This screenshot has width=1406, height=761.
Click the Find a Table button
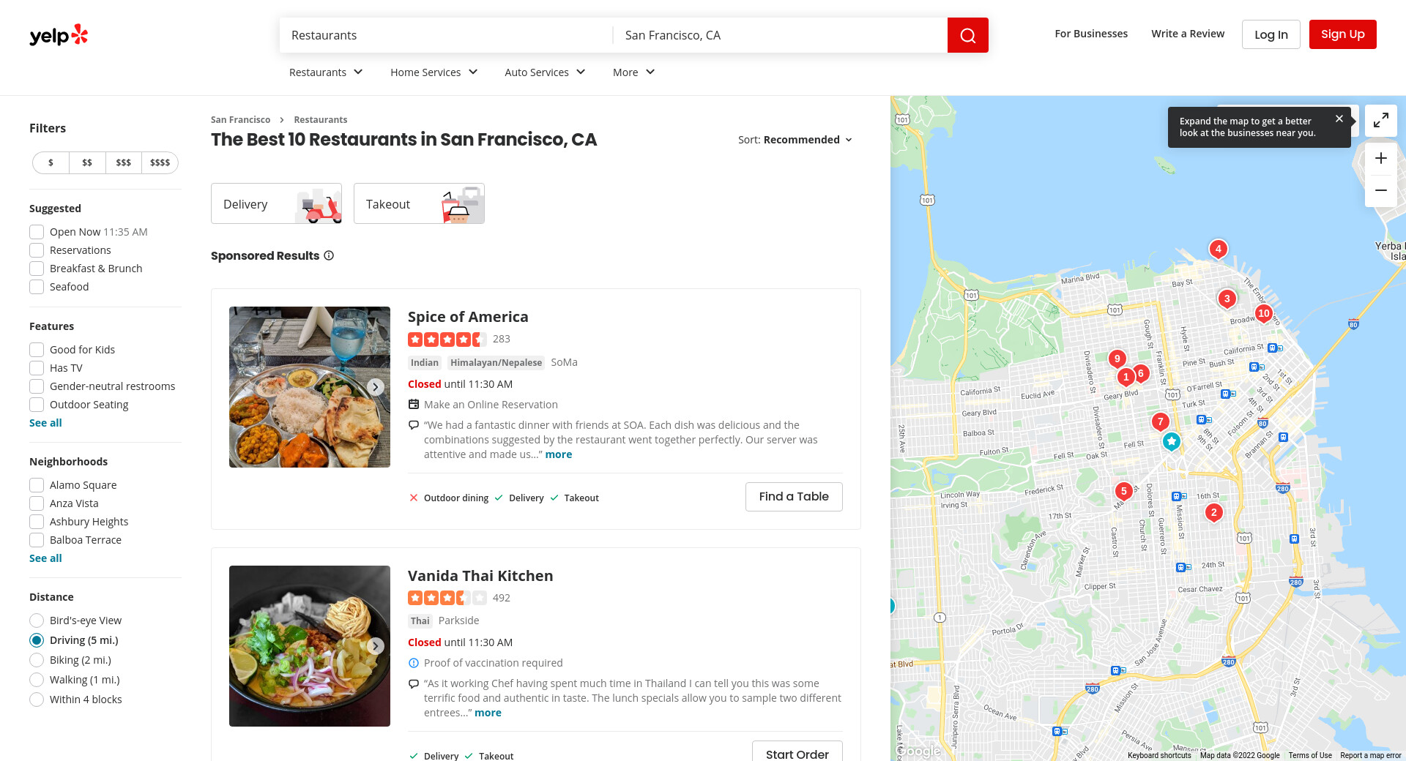(794, 497)
